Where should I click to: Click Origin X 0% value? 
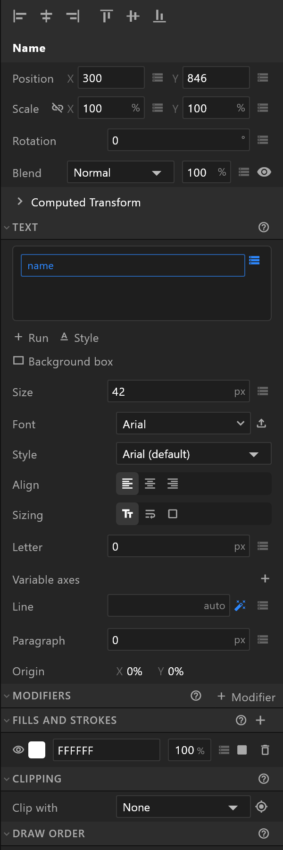tap(134, 671)
